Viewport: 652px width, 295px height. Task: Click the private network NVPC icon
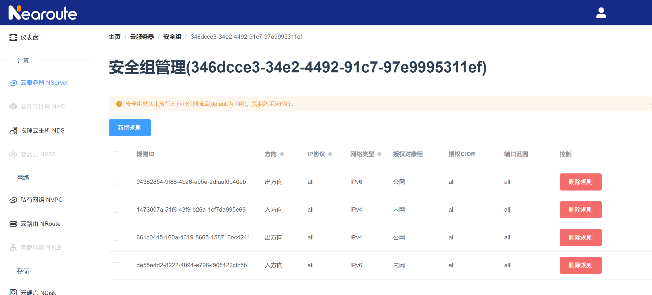(x=13, y=200)
